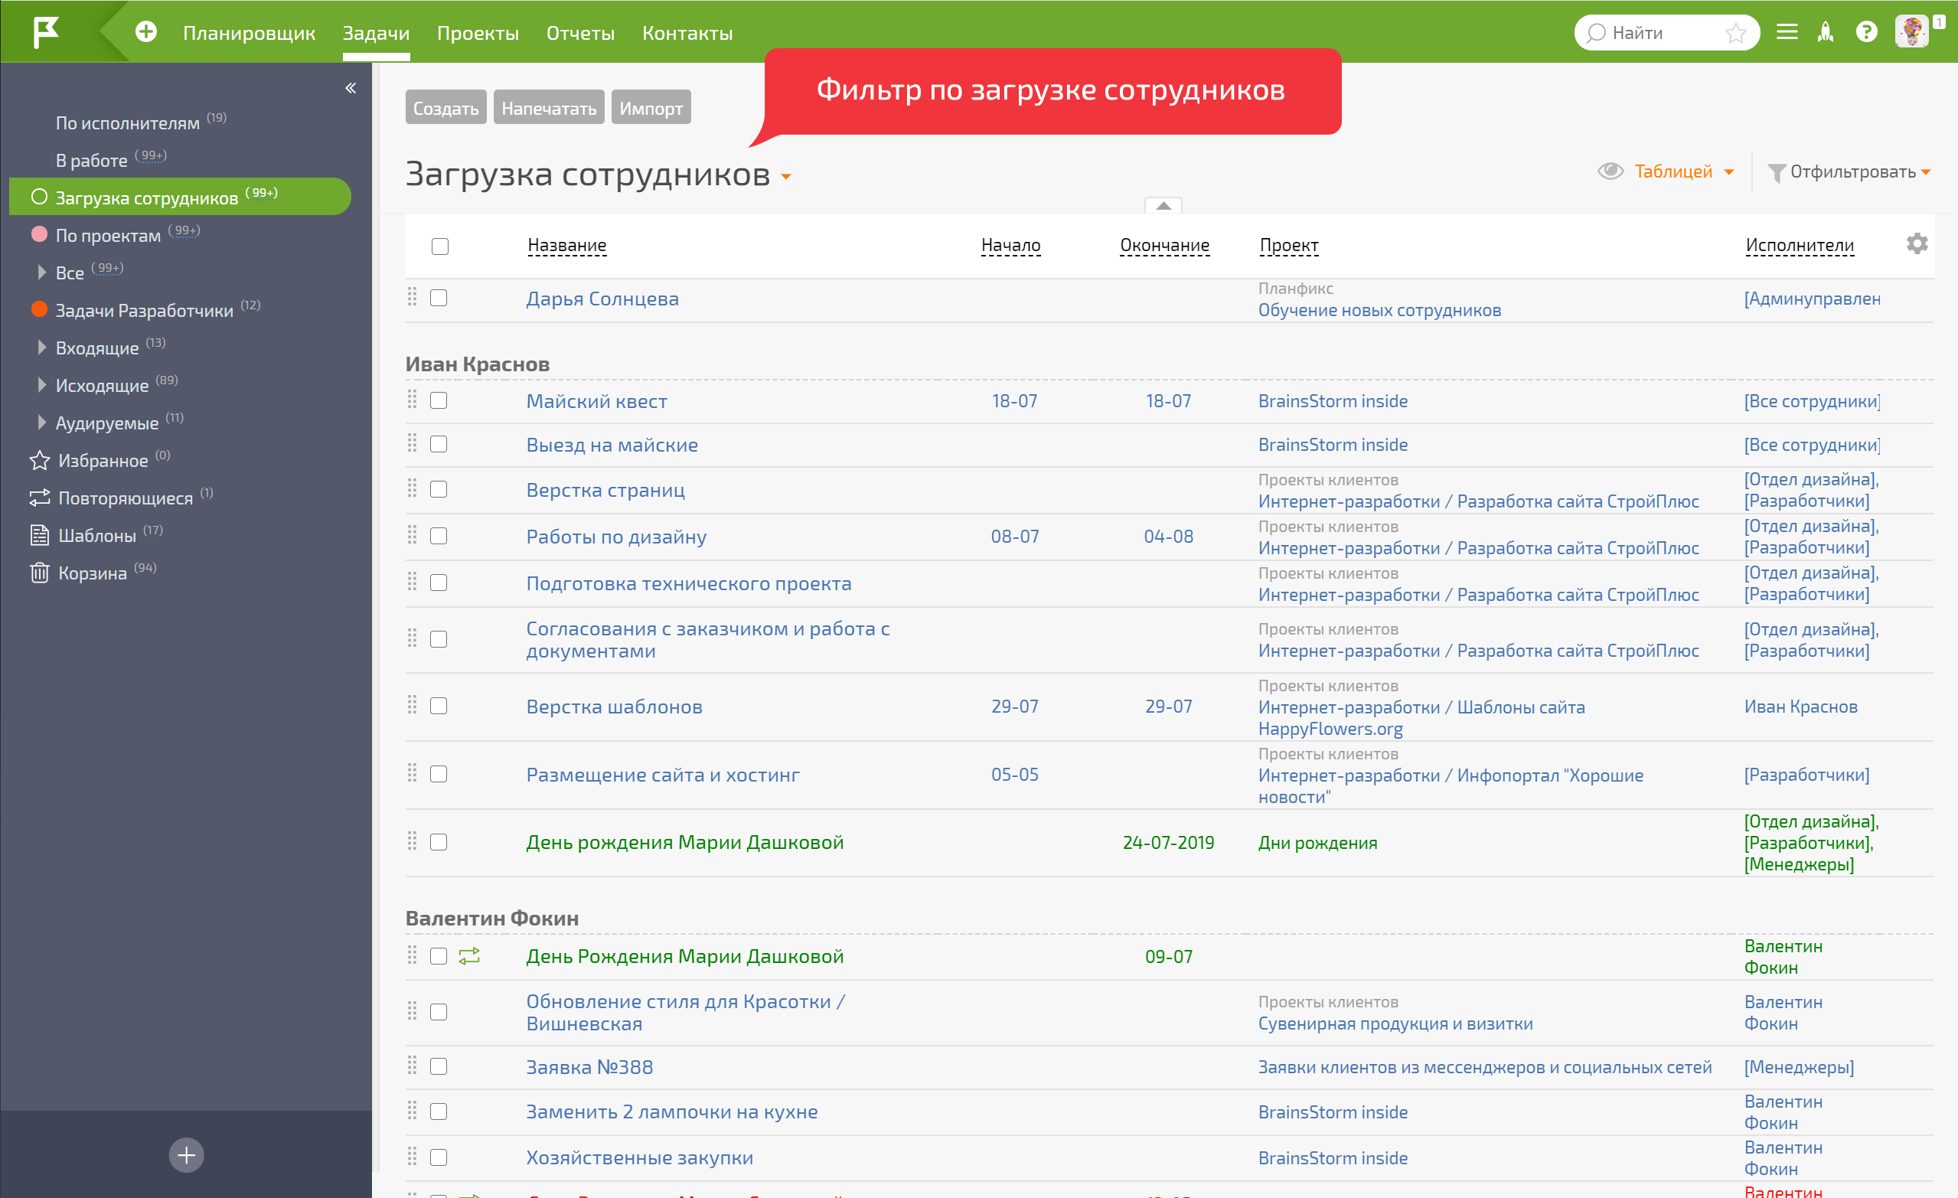
Task: Open dropdown arrow next to Загрузка сотрудников title
Action: (x=786, y=177)
